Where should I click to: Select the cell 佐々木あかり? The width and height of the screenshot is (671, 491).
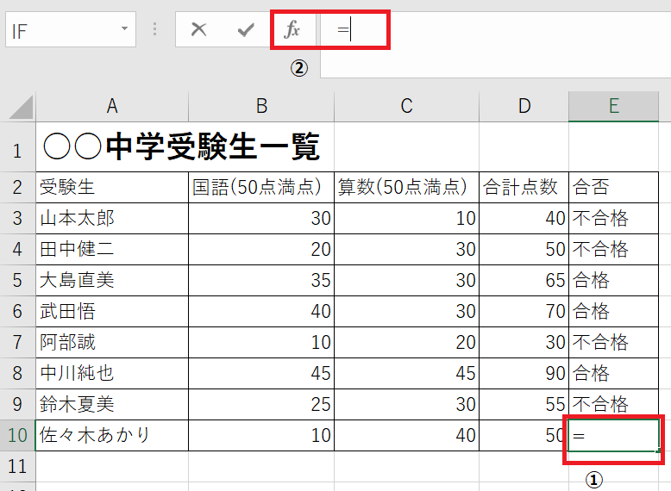tap(112, 436)
